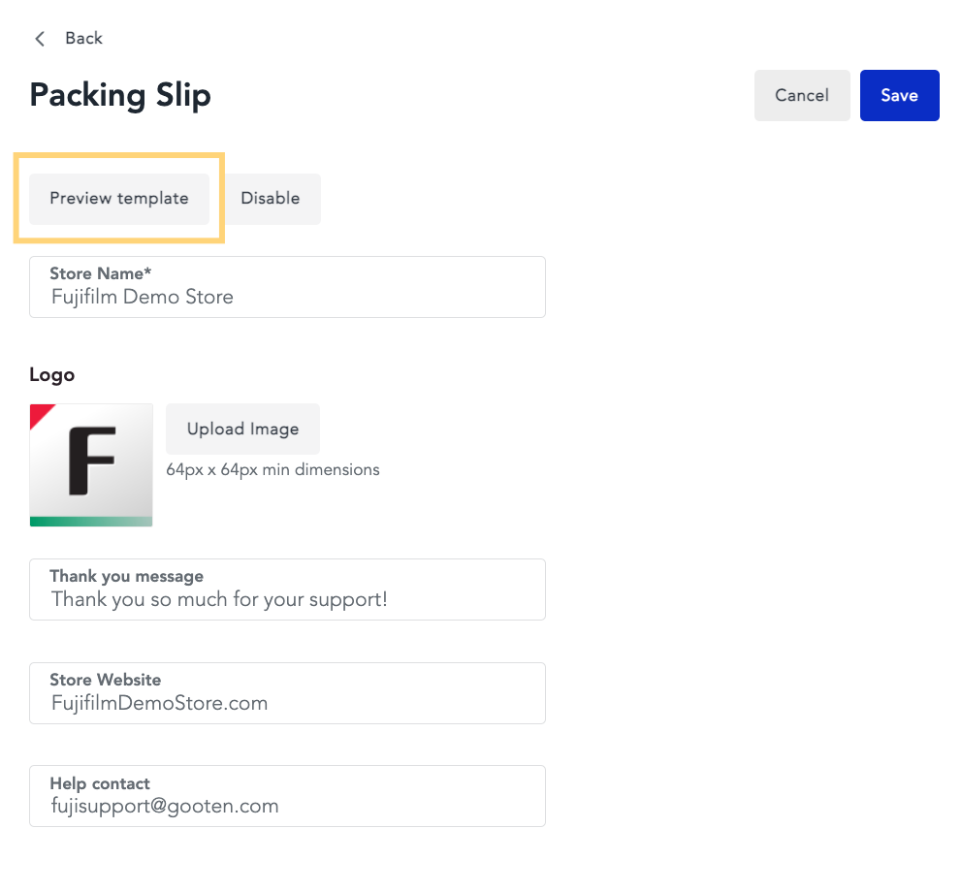The height and width of the screenshot is (892, 962).
Task: Click the red corner of the logo
Action: [x=39, y=413]
